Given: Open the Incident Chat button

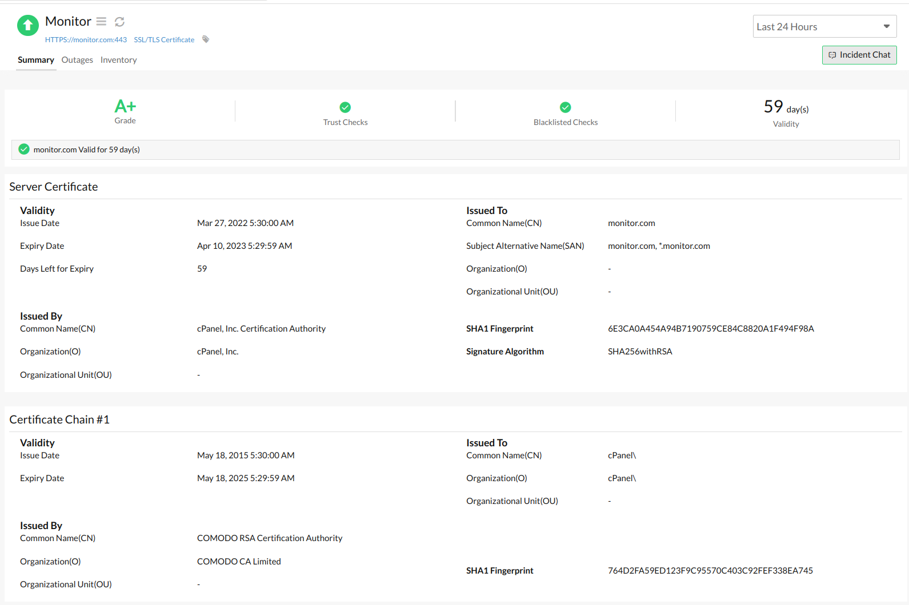Looking at the screenshot, I should pyautogui.click(x=859, y=55).
